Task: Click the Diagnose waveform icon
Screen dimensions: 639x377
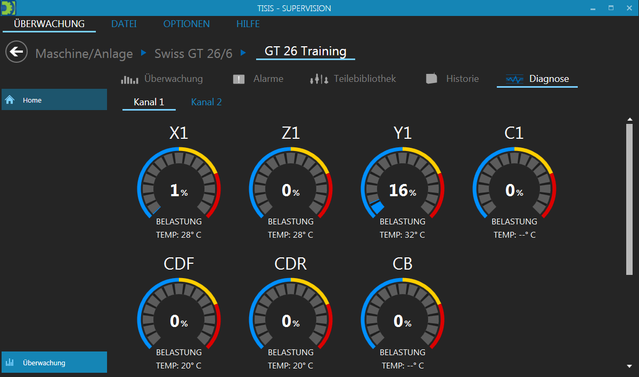Action: point(514,79)
